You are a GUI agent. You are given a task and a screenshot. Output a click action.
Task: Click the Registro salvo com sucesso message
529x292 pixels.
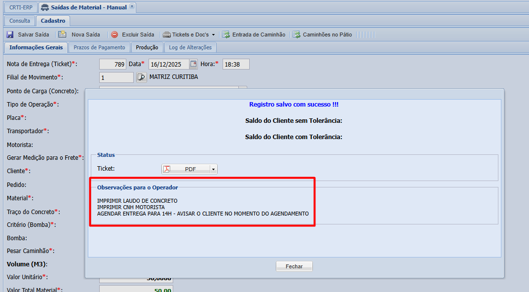pos(294,105)
